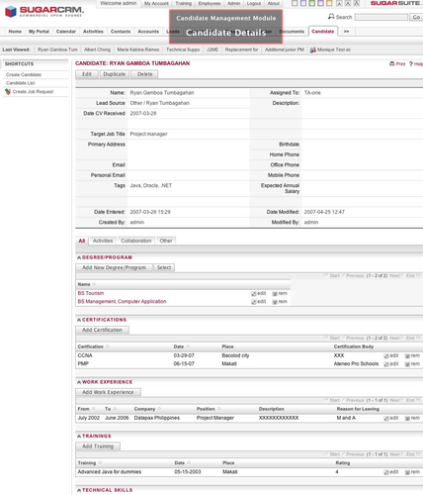Click Add Training button
The image size is (423, 495).
tap(98, 446)
